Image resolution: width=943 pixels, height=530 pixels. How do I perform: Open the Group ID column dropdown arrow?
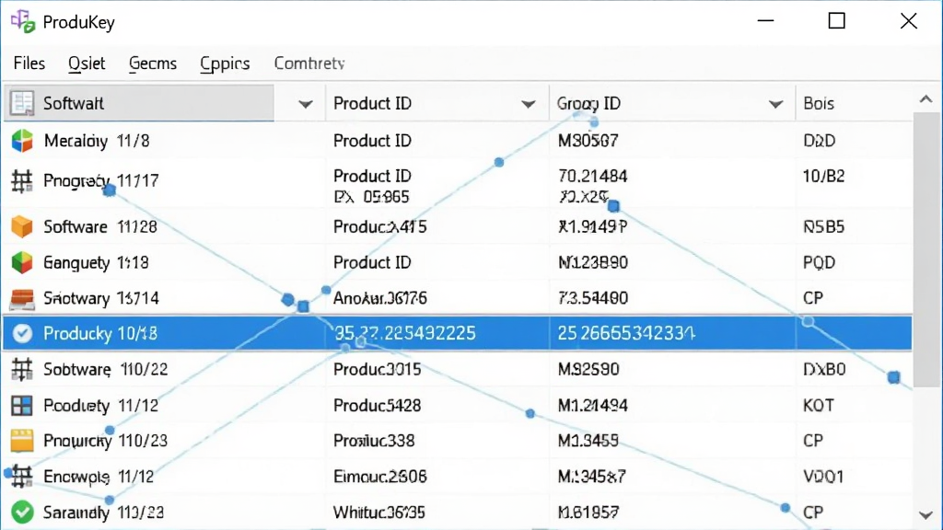[x=775, y=104]
